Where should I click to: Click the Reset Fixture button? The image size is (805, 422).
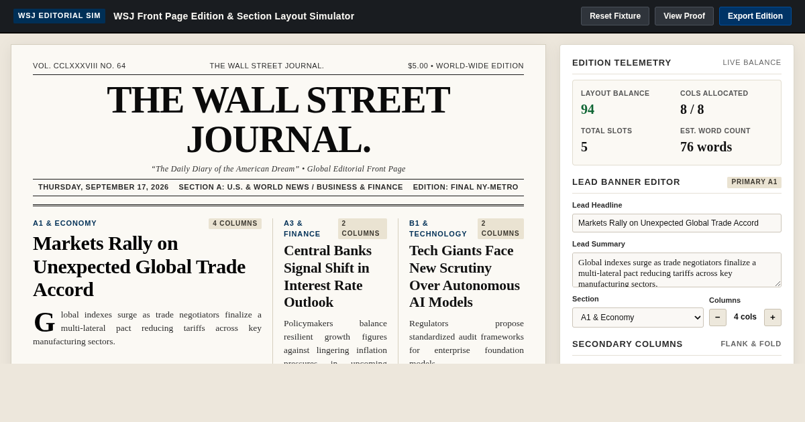tap(615, 16)
